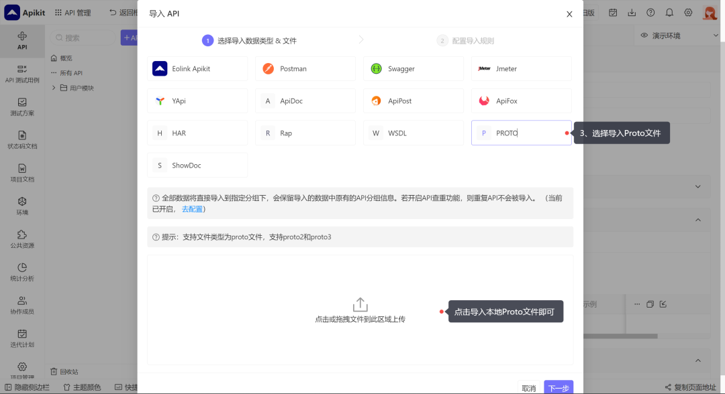
Task: Click the search box 搜索
Action: [83, 38]
